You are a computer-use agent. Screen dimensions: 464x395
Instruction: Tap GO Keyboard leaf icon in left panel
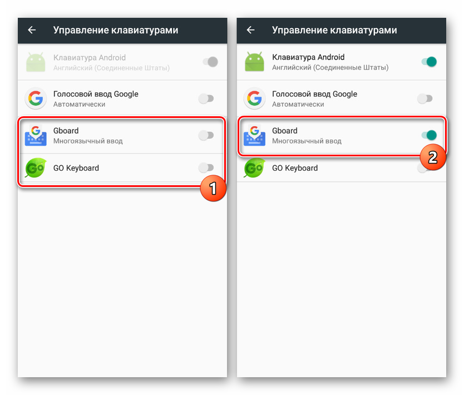(36, 168)
